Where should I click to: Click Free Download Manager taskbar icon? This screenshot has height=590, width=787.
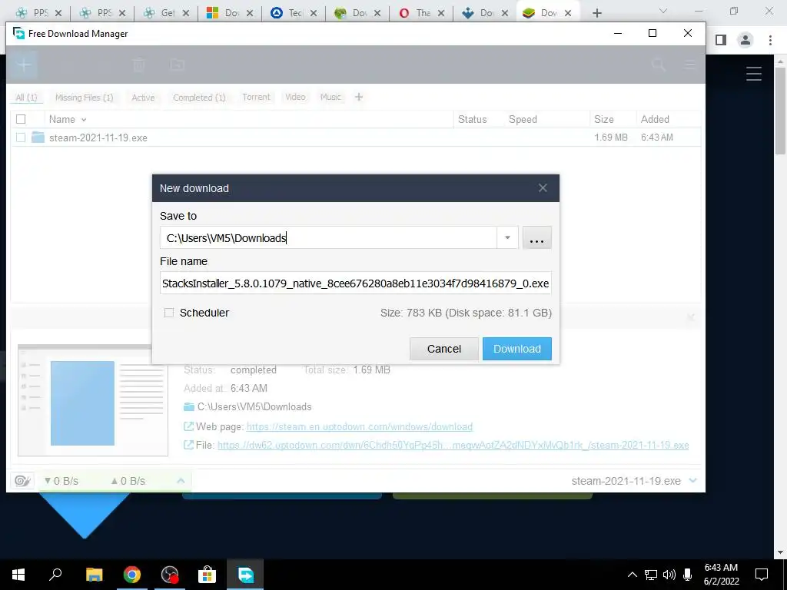point(245,575)
